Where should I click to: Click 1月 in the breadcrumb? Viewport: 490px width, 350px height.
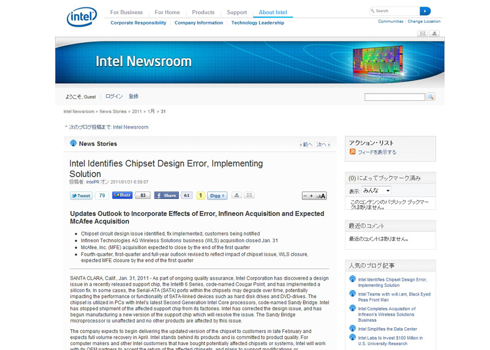click(x=151, y=111)
